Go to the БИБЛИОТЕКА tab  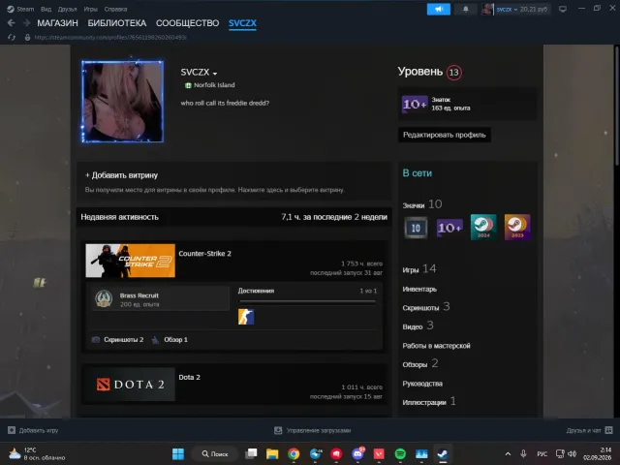point(117,23)
